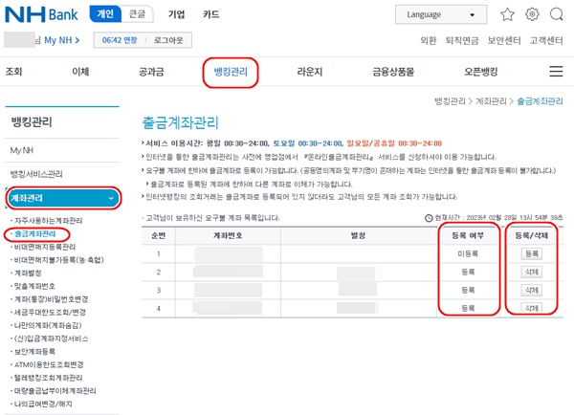Screen dimensions: 574x415
Task: Open 계좌별칭 sidebar item
Action: tap(28, 273)
